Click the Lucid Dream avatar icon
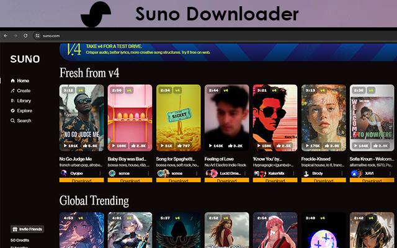Image resolution: width=397 pixels, height=248 pixels. [x=212, y=174]
